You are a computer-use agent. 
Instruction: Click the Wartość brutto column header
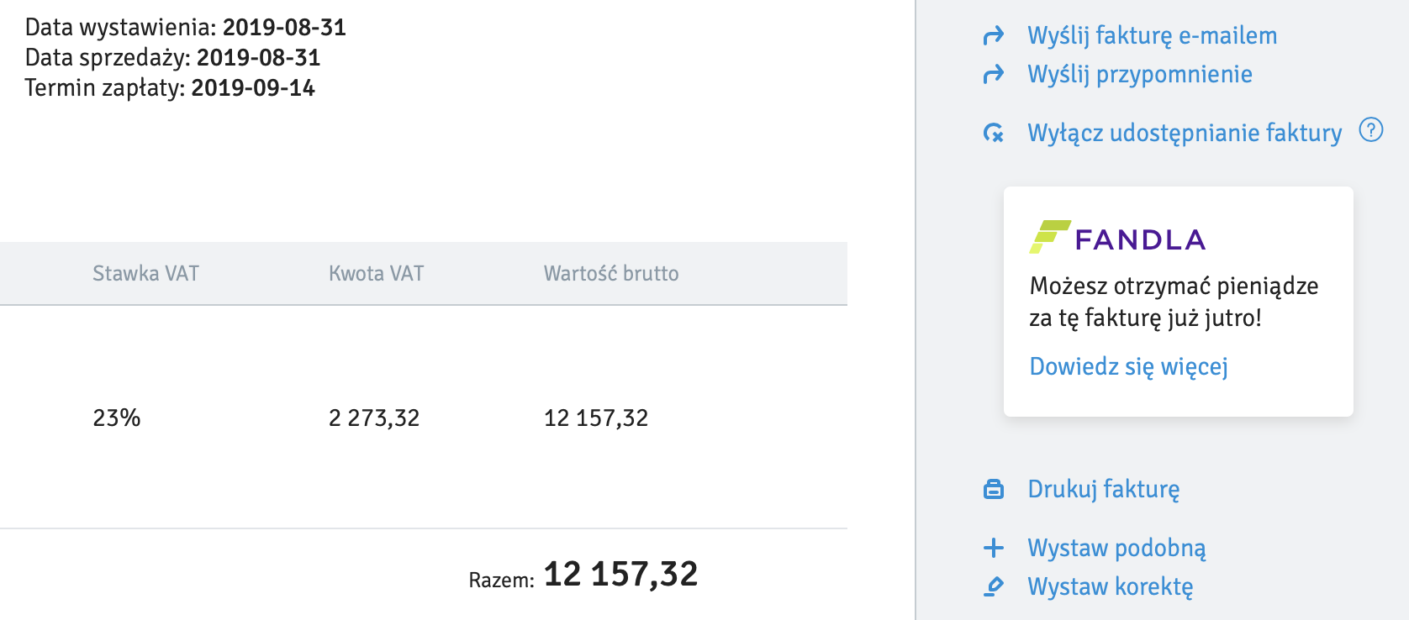(610, 273)
